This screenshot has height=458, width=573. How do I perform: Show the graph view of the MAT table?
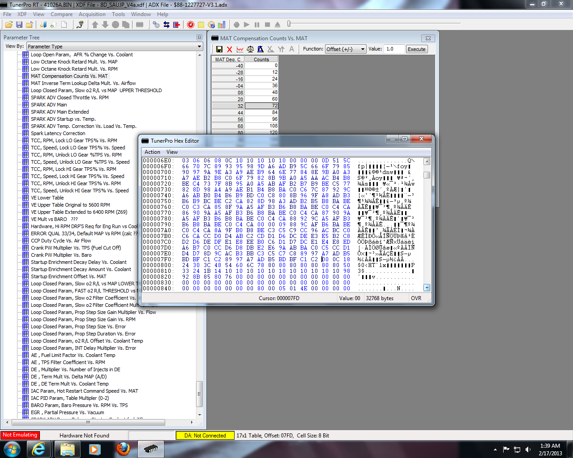[x=240, y=49]
